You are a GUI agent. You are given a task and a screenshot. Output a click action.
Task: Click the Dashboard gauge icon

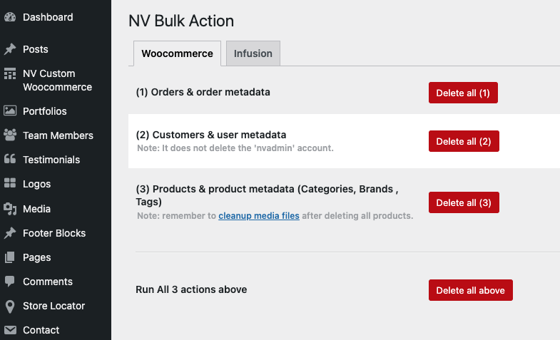(x=10, y=17)
